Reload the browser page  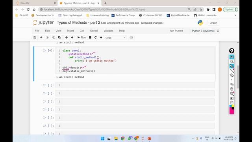click(x=28, y=9)
